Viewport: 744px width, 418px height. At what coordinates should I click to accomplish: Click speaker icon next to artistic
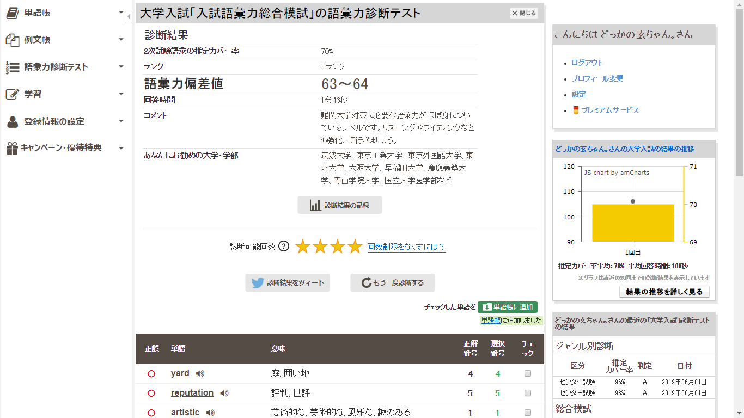tap(211, 413)
